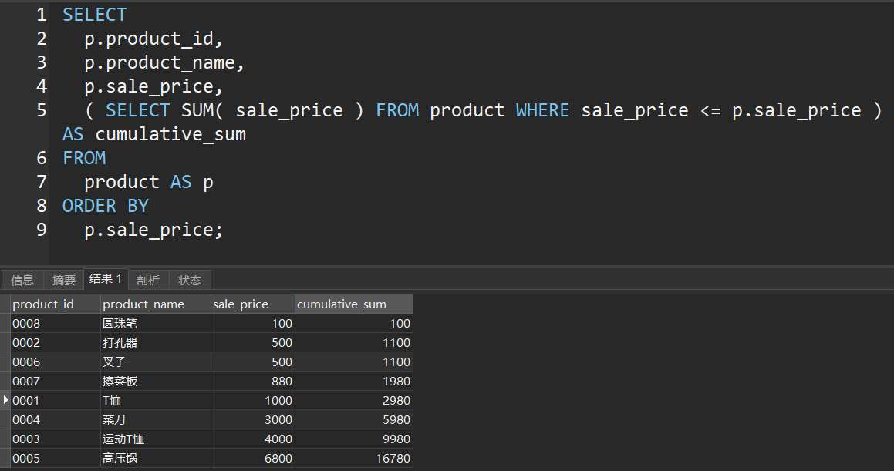The image size is (894, 471).
Task: Place cursor on the ORDER BY keyword
Action: pyautogui.click(x=105, y=206)
